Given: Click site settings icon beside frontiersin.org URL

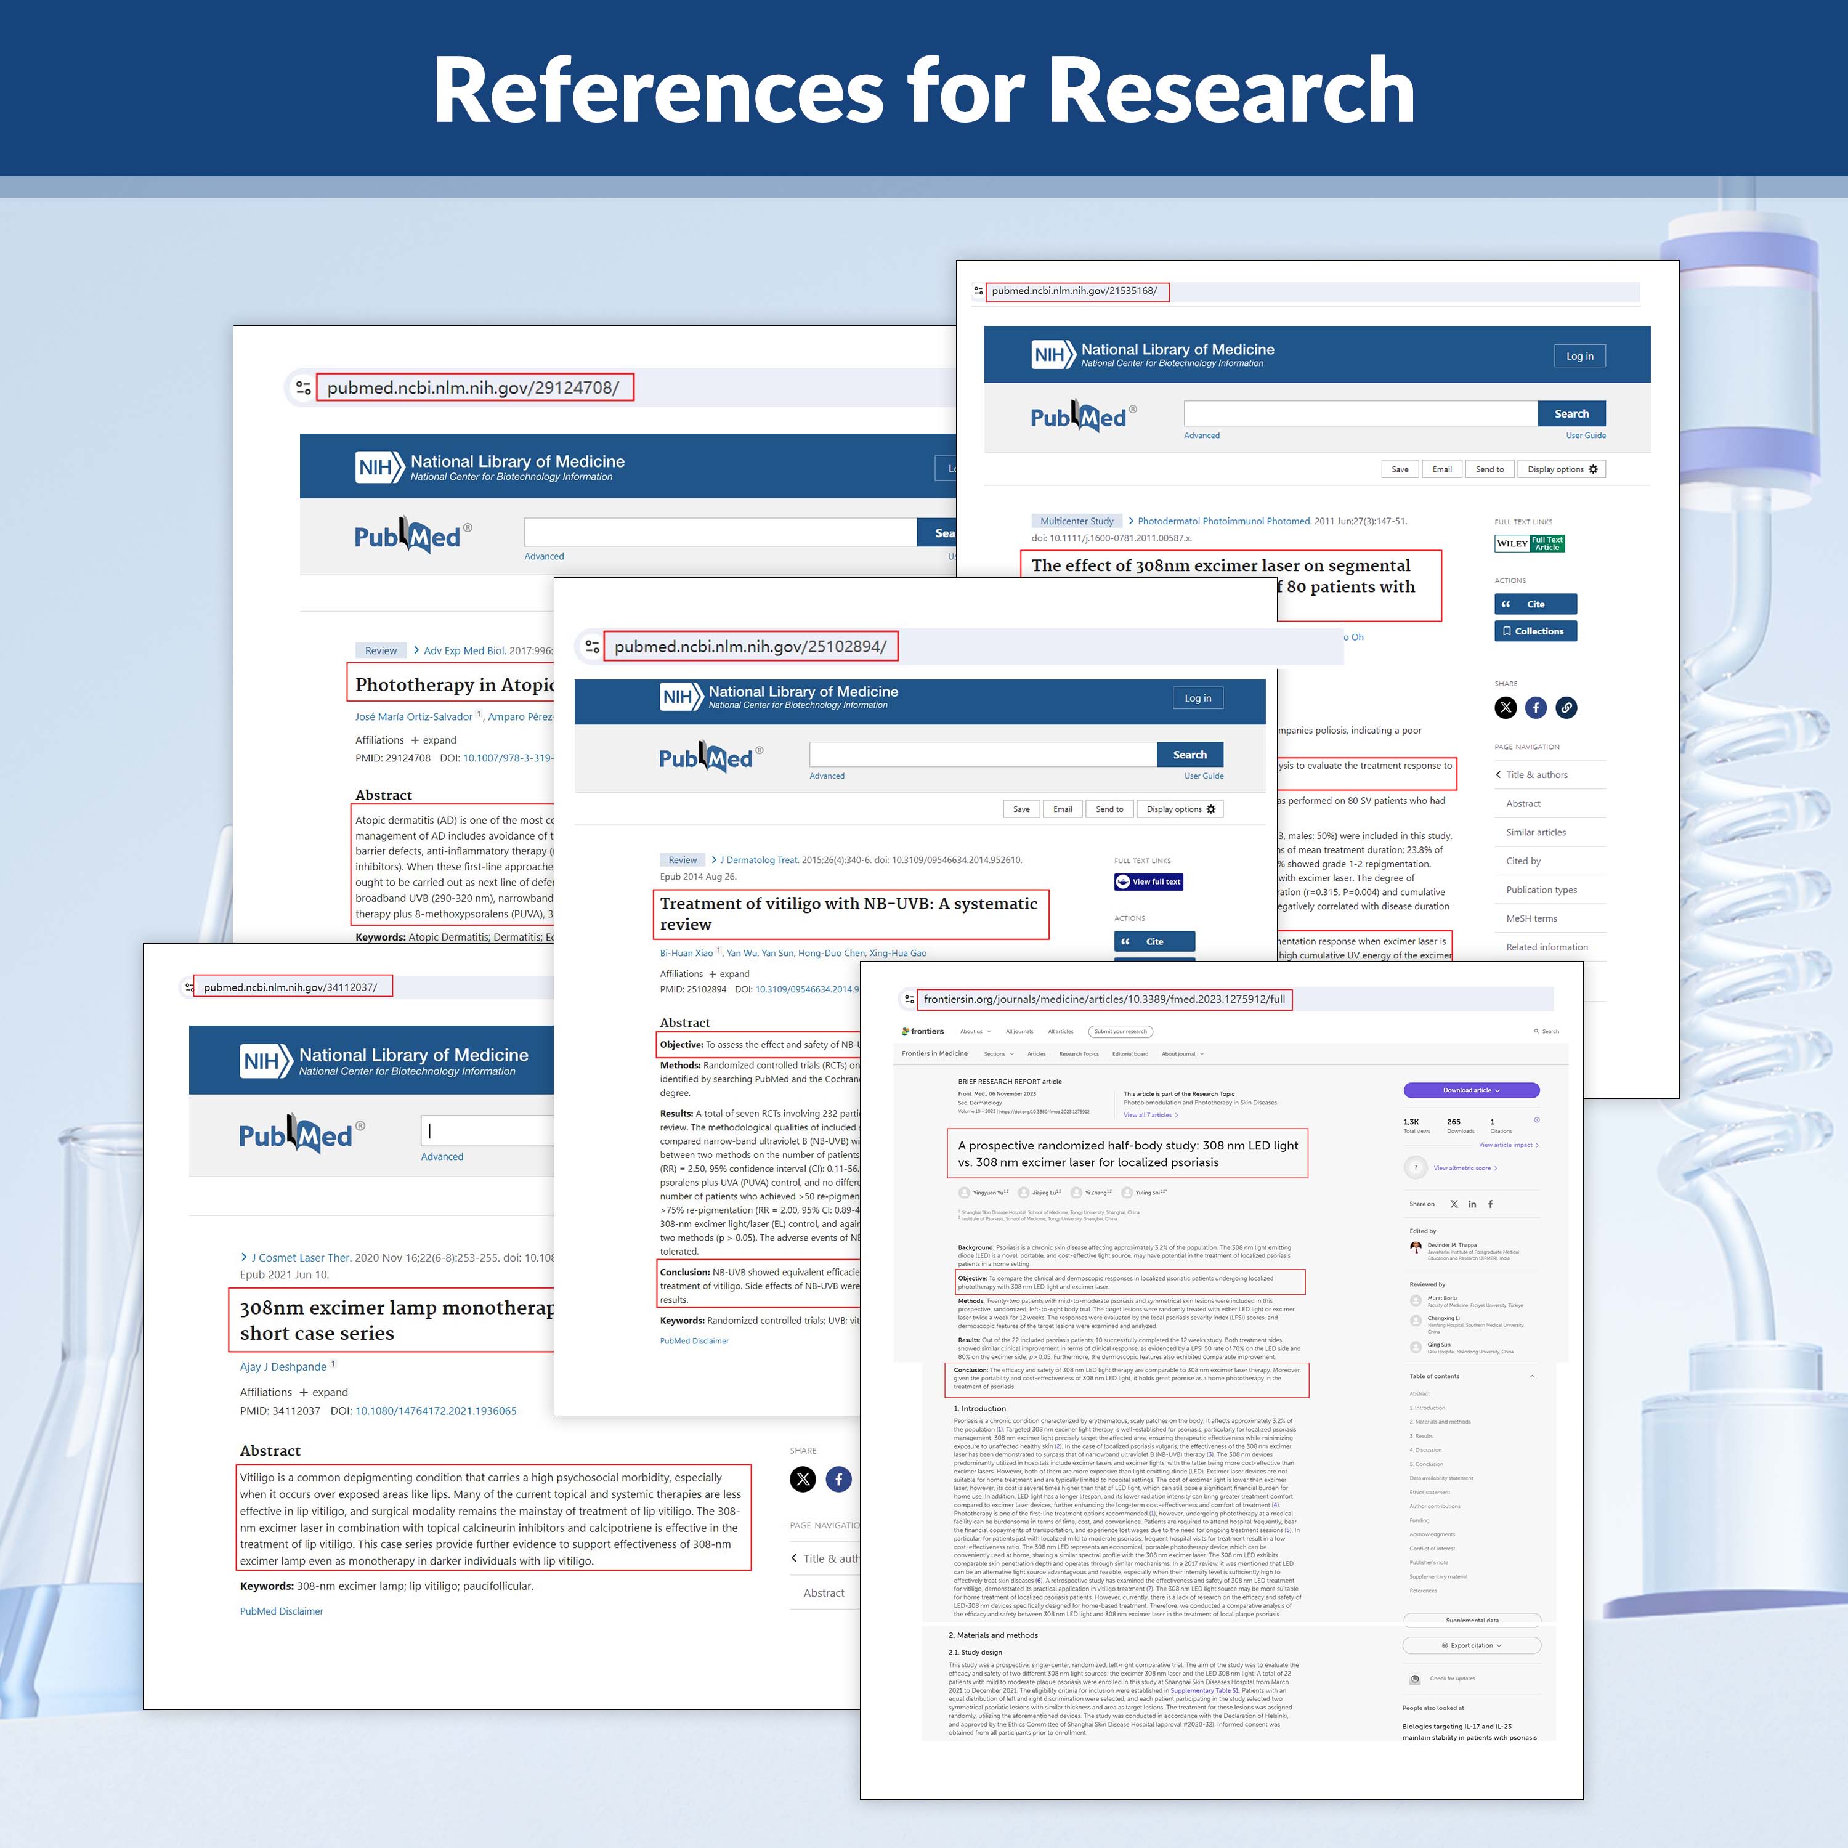Looking at the screenshot, I should [x=909, y=1000].
